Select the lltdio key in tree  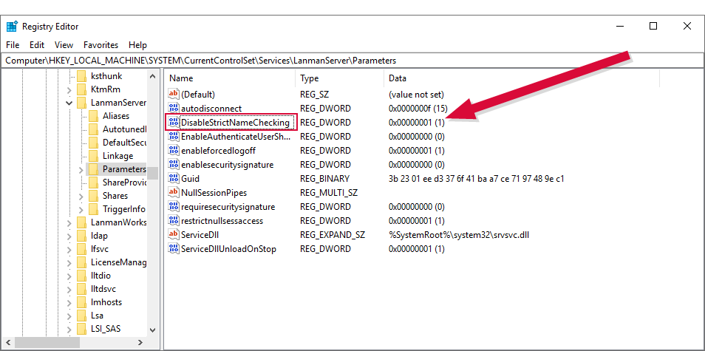(101, 276)
